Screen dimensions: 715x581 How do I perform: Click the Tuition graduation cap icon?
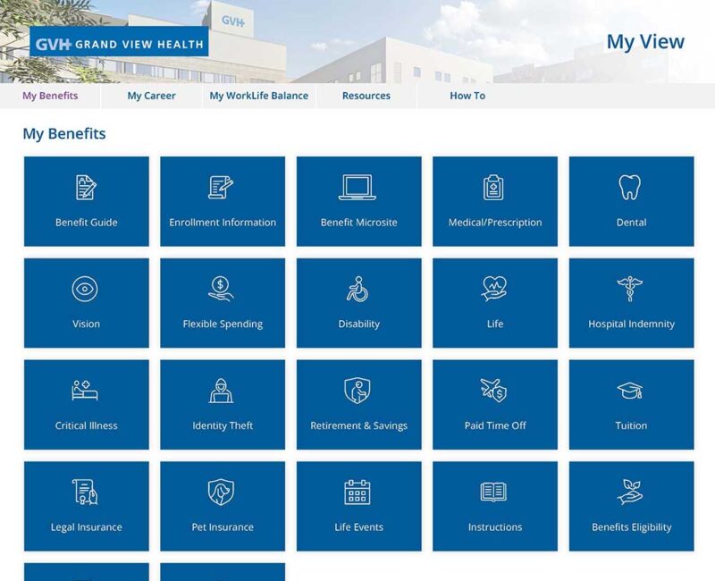(x=630, y=391)
